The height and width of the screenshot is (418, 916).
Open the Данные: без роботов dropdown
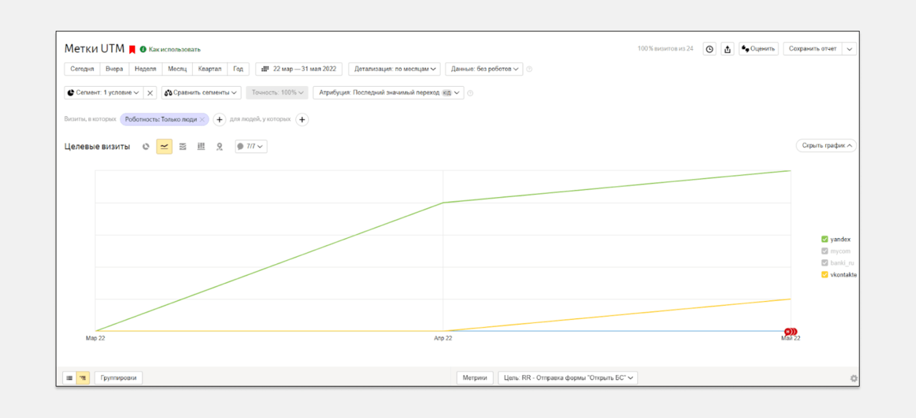click(484, 69)
